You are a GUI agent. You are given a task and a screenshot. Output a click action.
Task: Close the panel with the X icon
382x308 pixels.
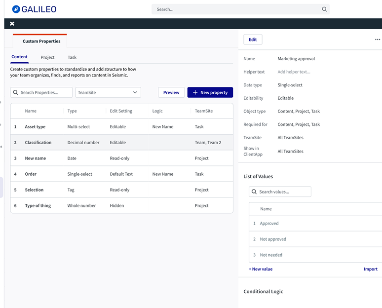pyautogui.click(x=12, y=24)
